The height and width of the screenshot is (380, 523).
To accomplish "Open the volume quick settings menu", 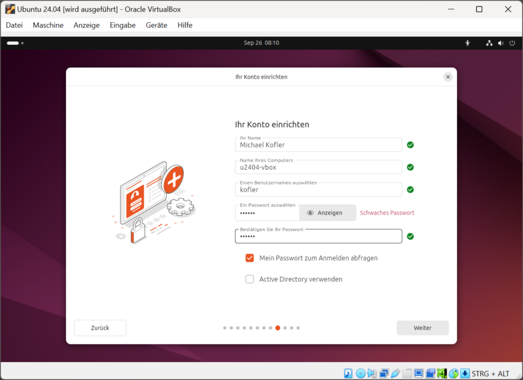I will tap(500, 43).
